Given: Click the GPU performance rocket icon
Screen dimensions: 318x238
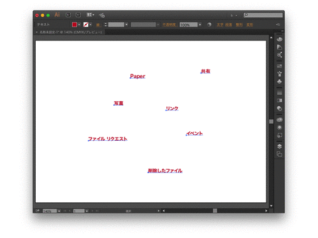Looking at the screenshot, I should pos(102,15).
